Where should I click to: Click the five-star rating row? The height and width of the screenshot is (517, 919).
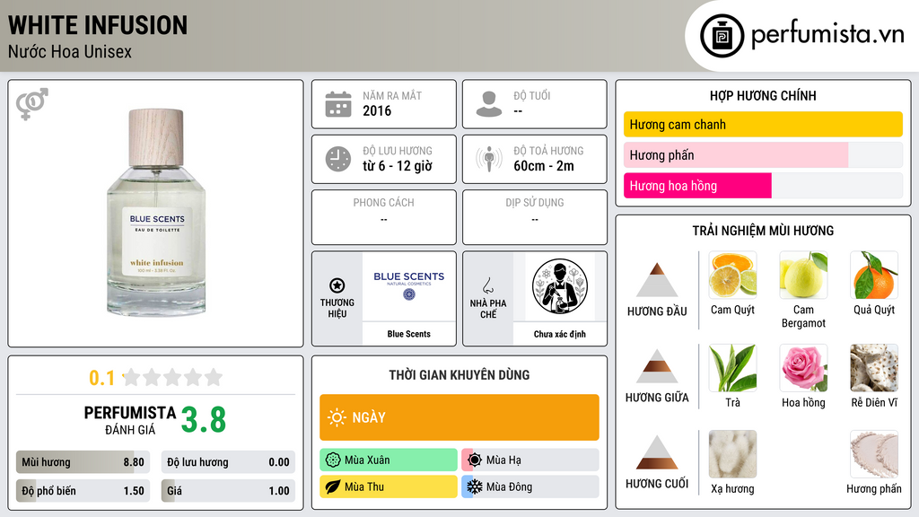[x=172, y=377]
